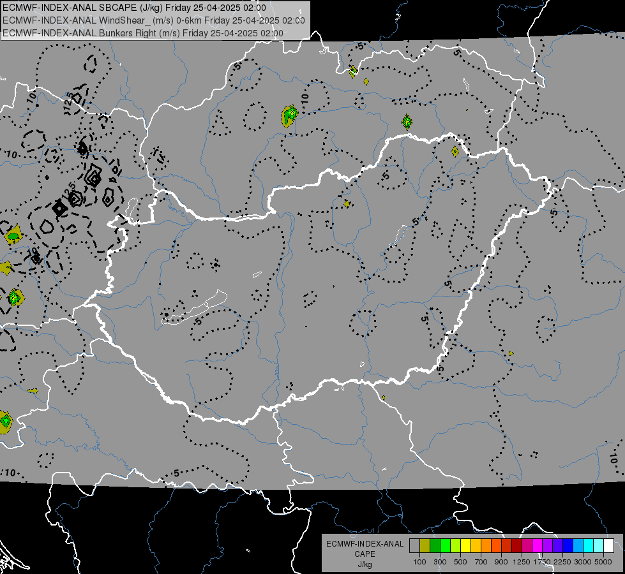Image resolution: width=625 pixels, height=574 pixels.
Task: Click the cyan legend swatch
Action: point(589,546)
